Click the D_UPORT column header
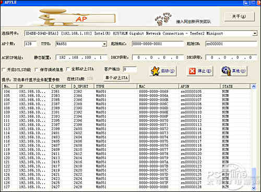 coord(83,86)
